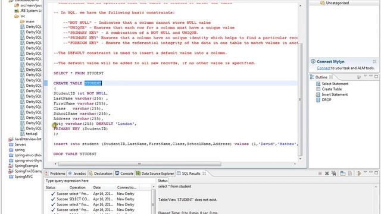Click the Outline view tab icon

(312, 77)
